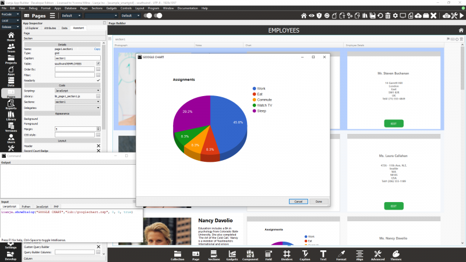Open the first Default dropdown in toolbar
Image resolution: width=466 pixels, height=262 pixels.
(x=71, y=16)
